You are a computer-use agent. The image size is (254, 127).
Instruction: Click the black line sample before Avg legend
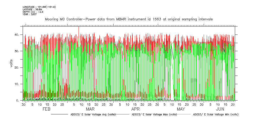click(x=59, y=114)
